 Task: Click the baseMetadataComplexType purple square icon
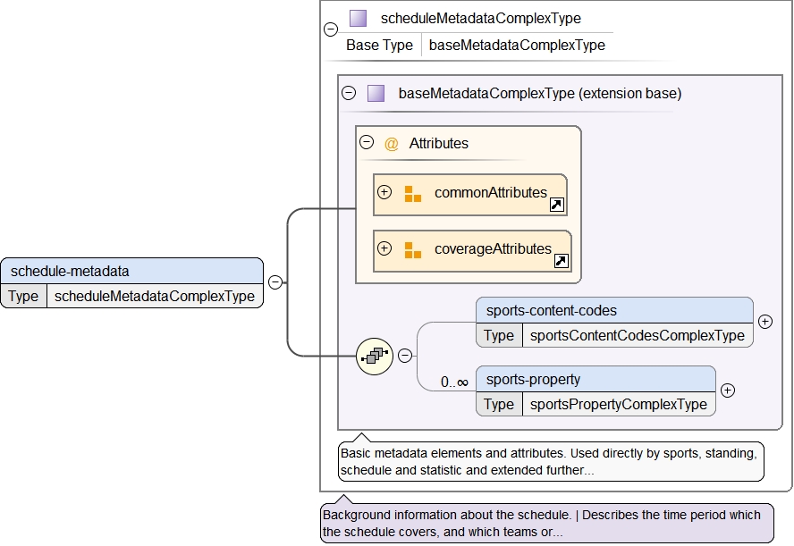click(376, 93)
